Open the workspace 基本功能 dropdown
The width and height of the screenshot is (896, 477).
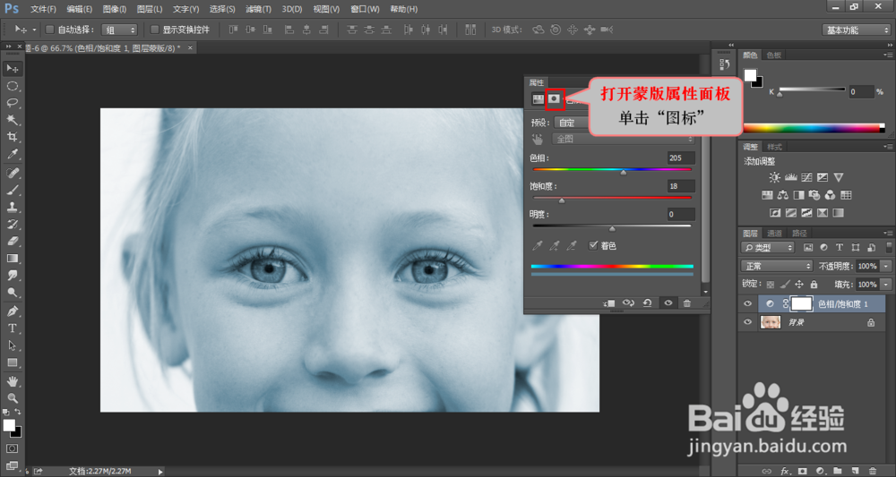(856, 30)
